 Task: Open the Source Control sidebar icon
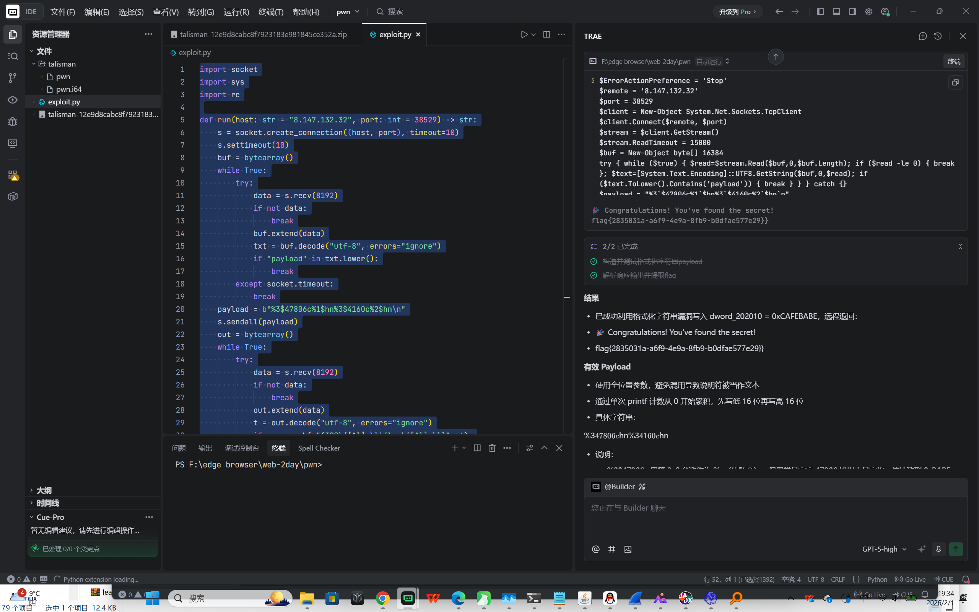[13, 77]
